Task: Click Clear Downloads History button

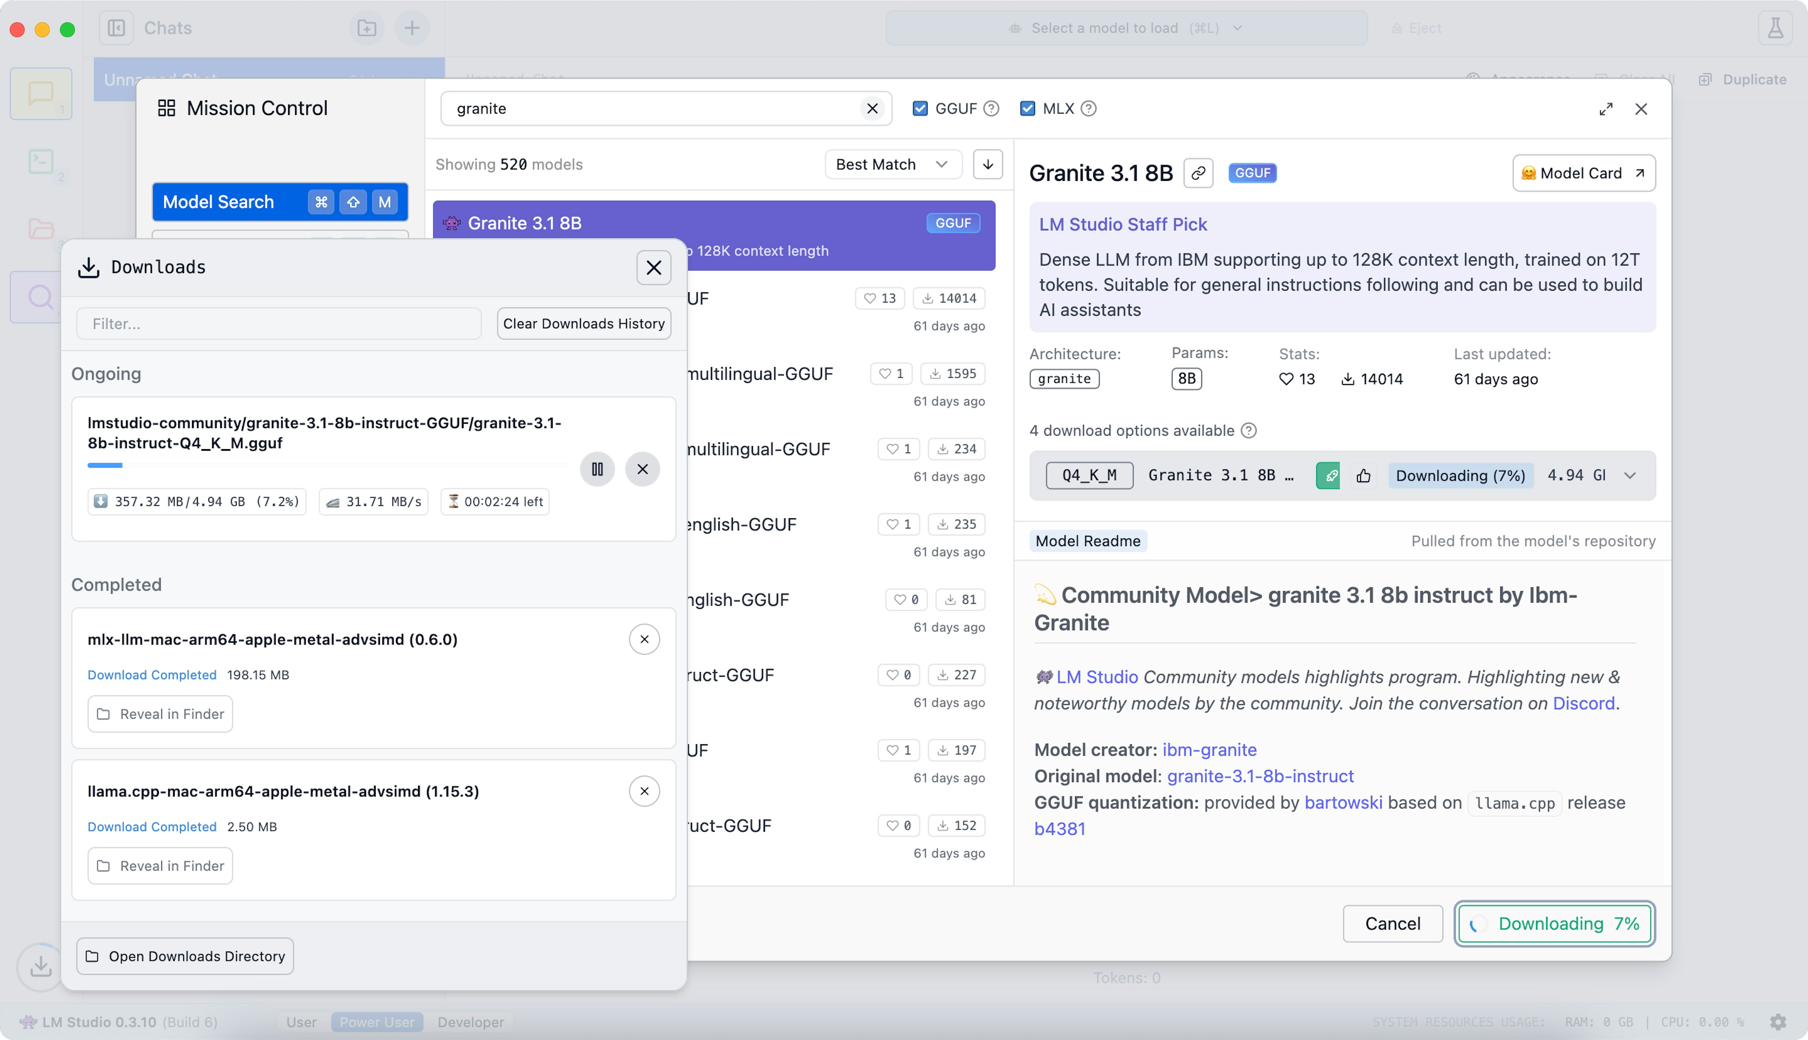Action: [583, 324]
